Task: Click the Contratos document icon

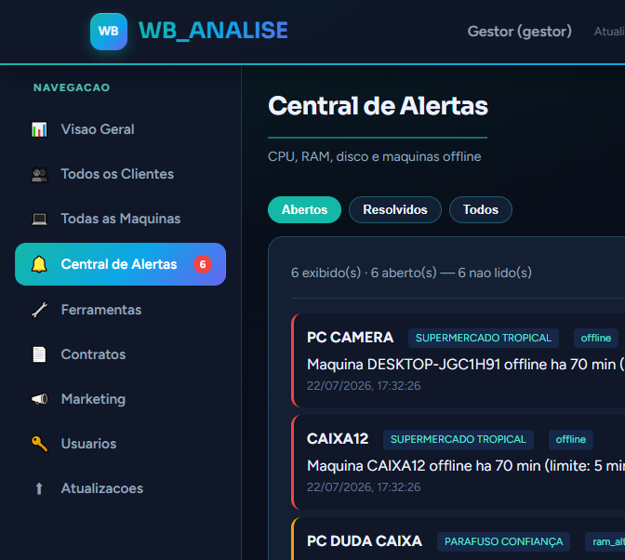Action: tap(39, 354)
